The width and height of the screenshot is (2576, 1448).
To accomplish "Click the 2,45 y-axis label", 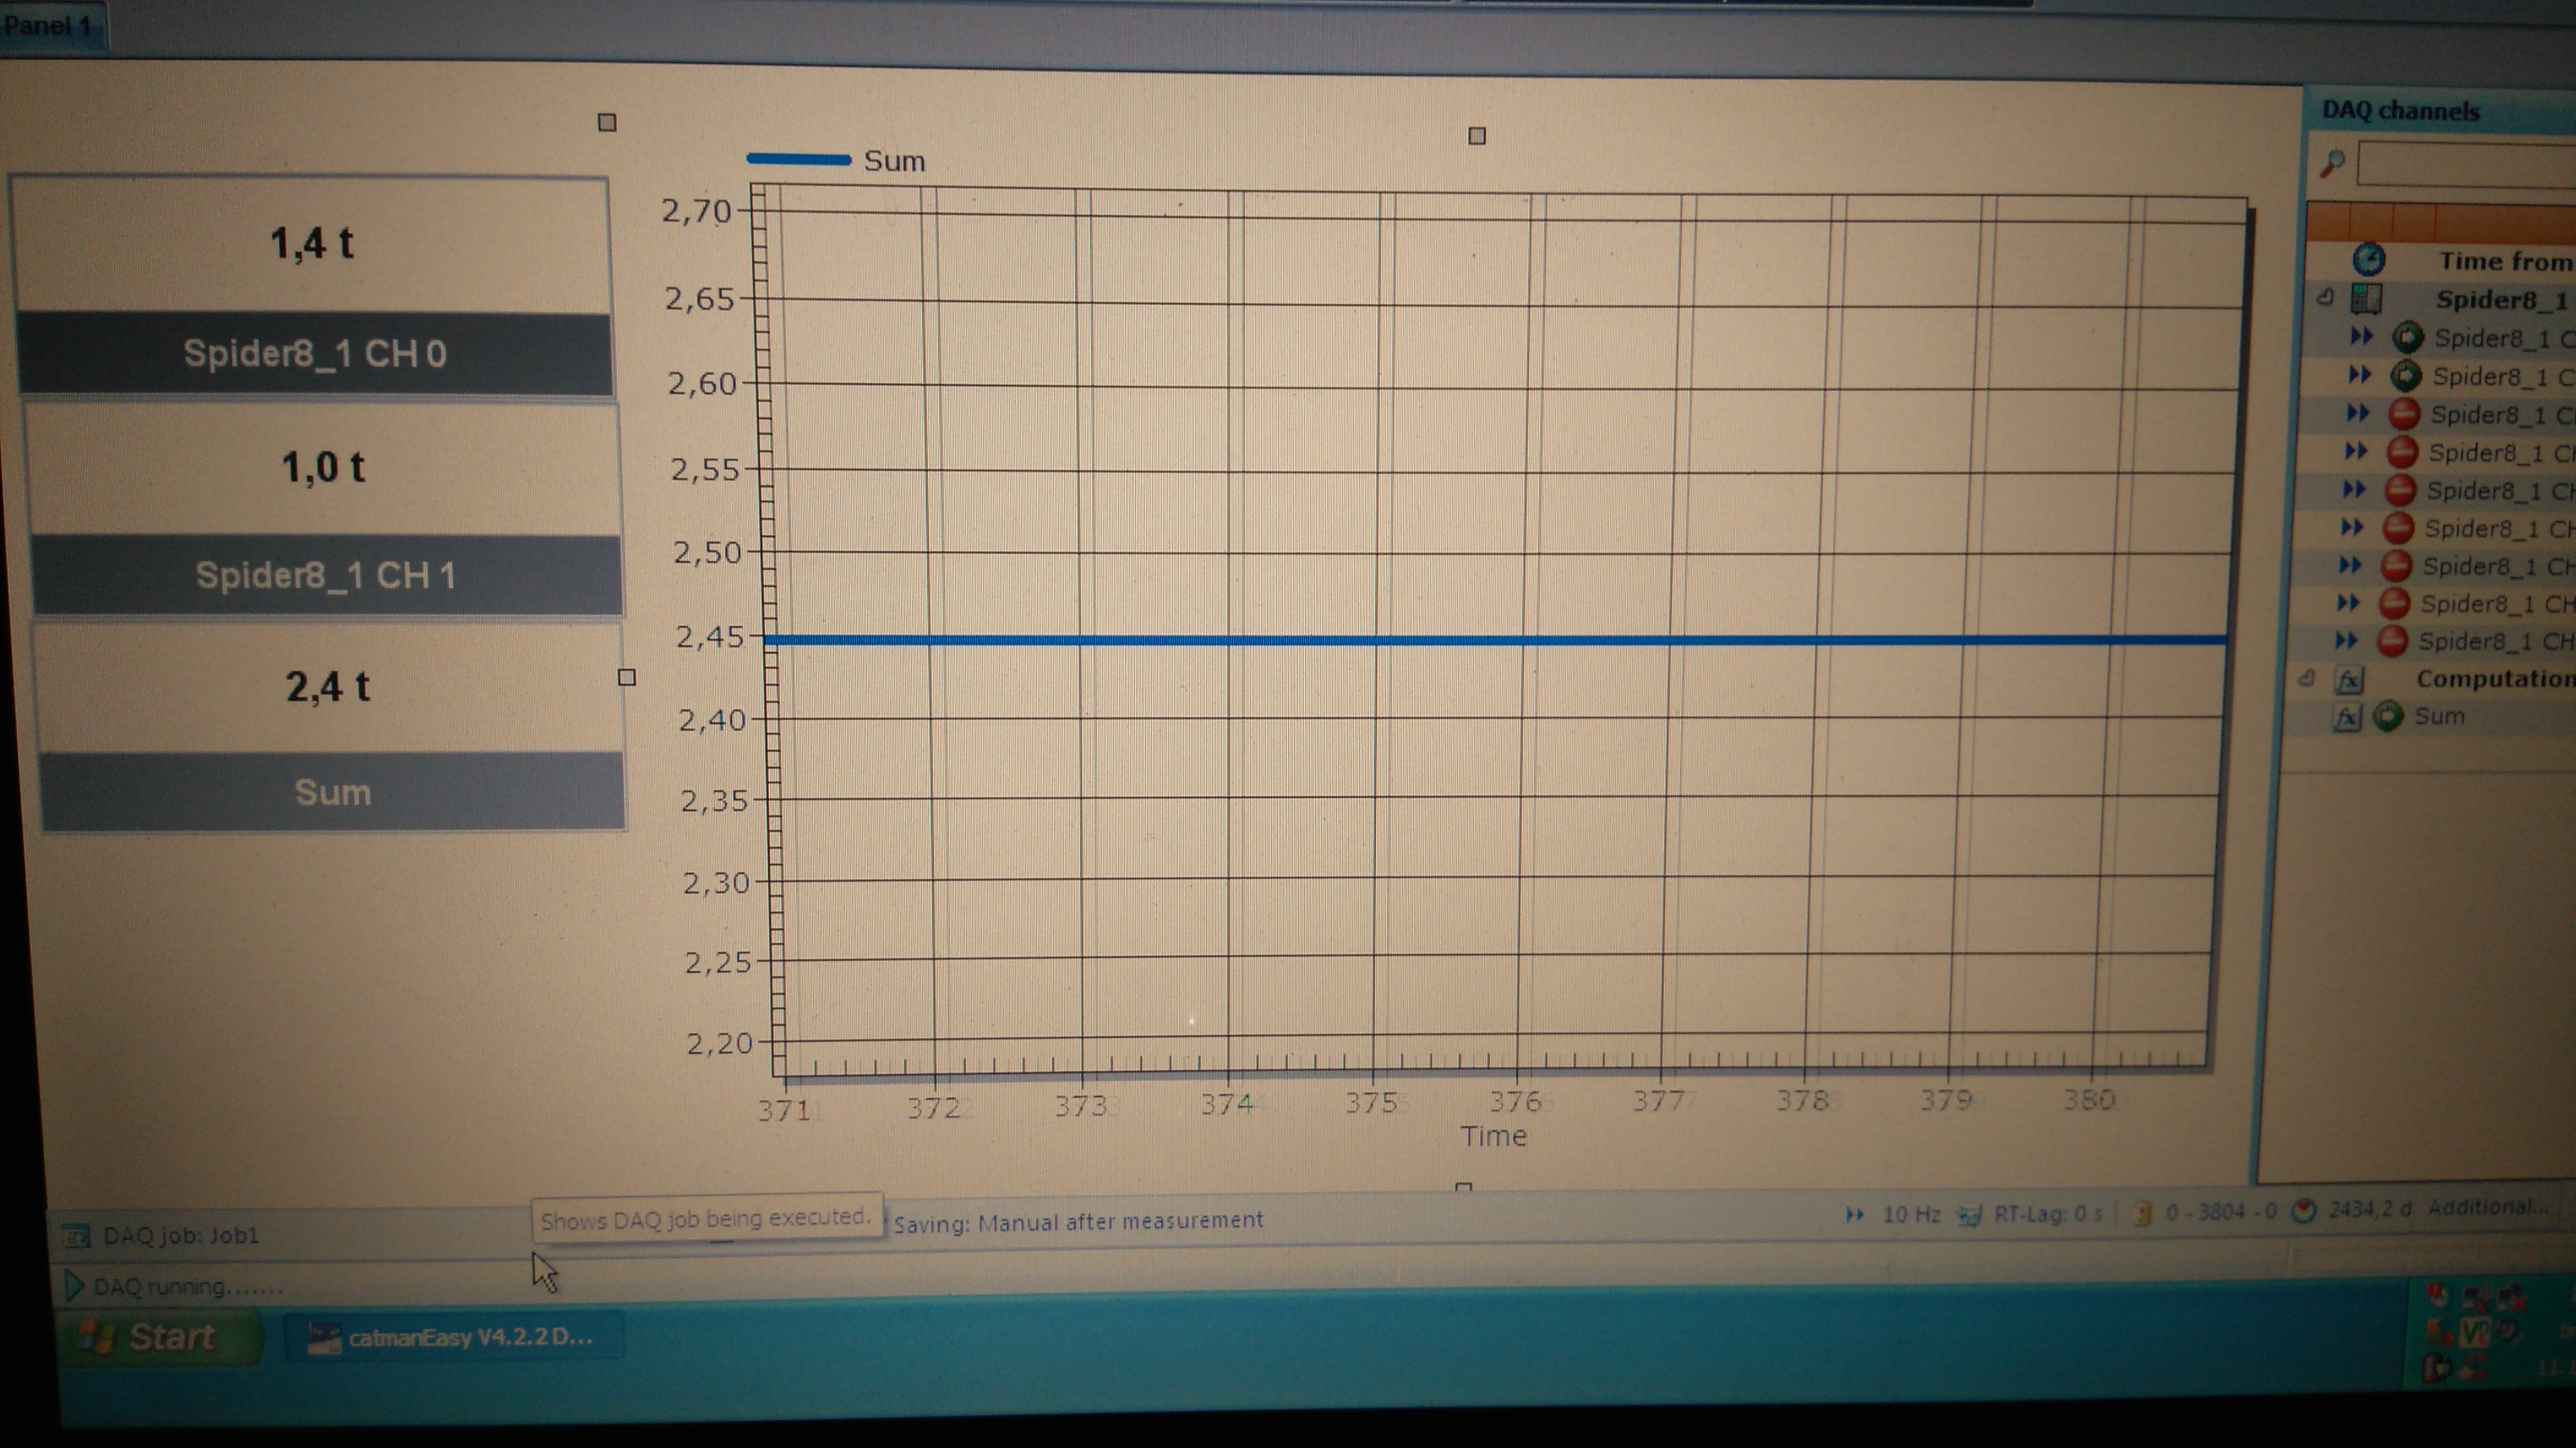I will click(711, 637).
